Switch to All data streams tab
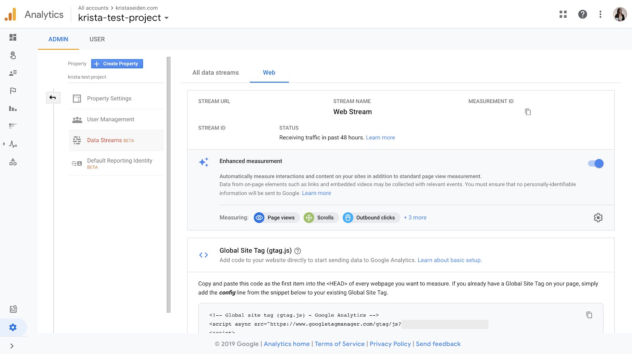 tap(216, 73)
